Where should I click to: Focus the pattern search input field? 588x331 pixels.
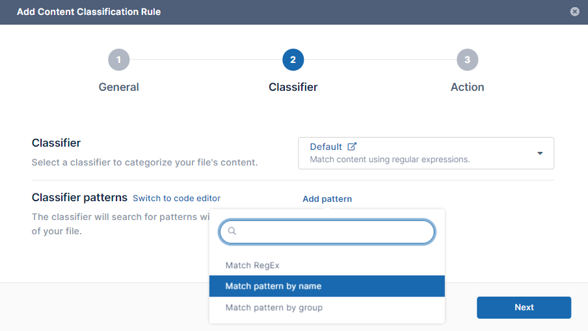point(332,232)
